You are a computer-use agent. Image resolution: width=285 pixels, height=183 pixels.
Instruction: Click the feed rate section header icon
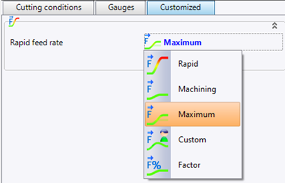click(14, 22)
